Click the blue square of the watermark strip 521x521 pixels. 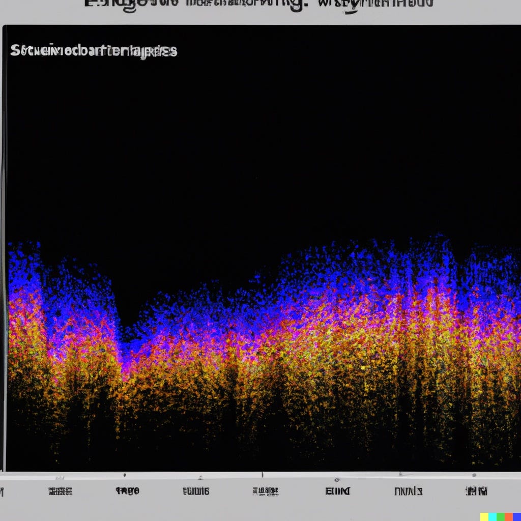[516, 516]
